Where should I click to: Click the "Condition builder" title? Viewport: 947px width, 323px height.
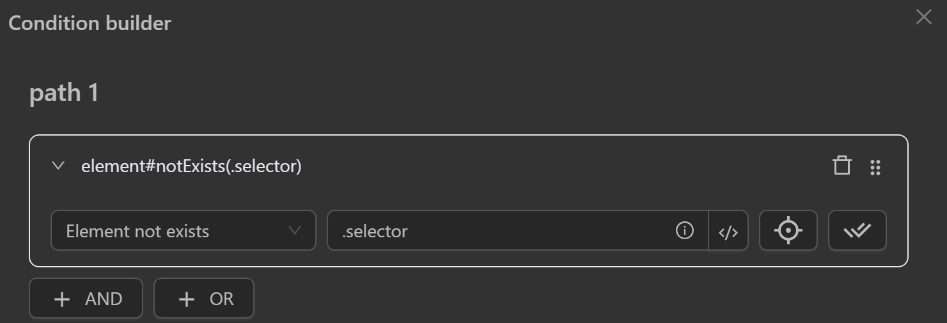click(90, 24)
